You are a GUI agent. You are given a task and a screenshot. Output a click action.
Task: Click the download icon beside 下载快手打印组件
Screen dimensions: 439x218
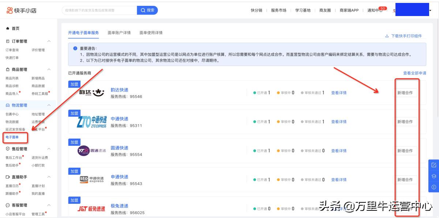(x=387, y=36)
